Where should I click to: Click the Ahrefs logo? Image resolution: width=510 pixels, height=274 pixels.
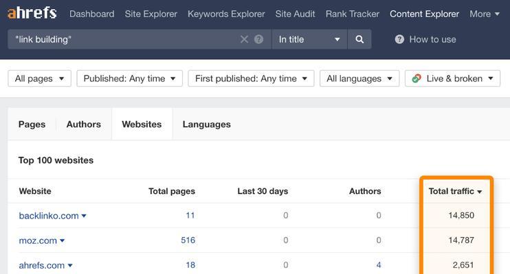click(x=32, y=13)
